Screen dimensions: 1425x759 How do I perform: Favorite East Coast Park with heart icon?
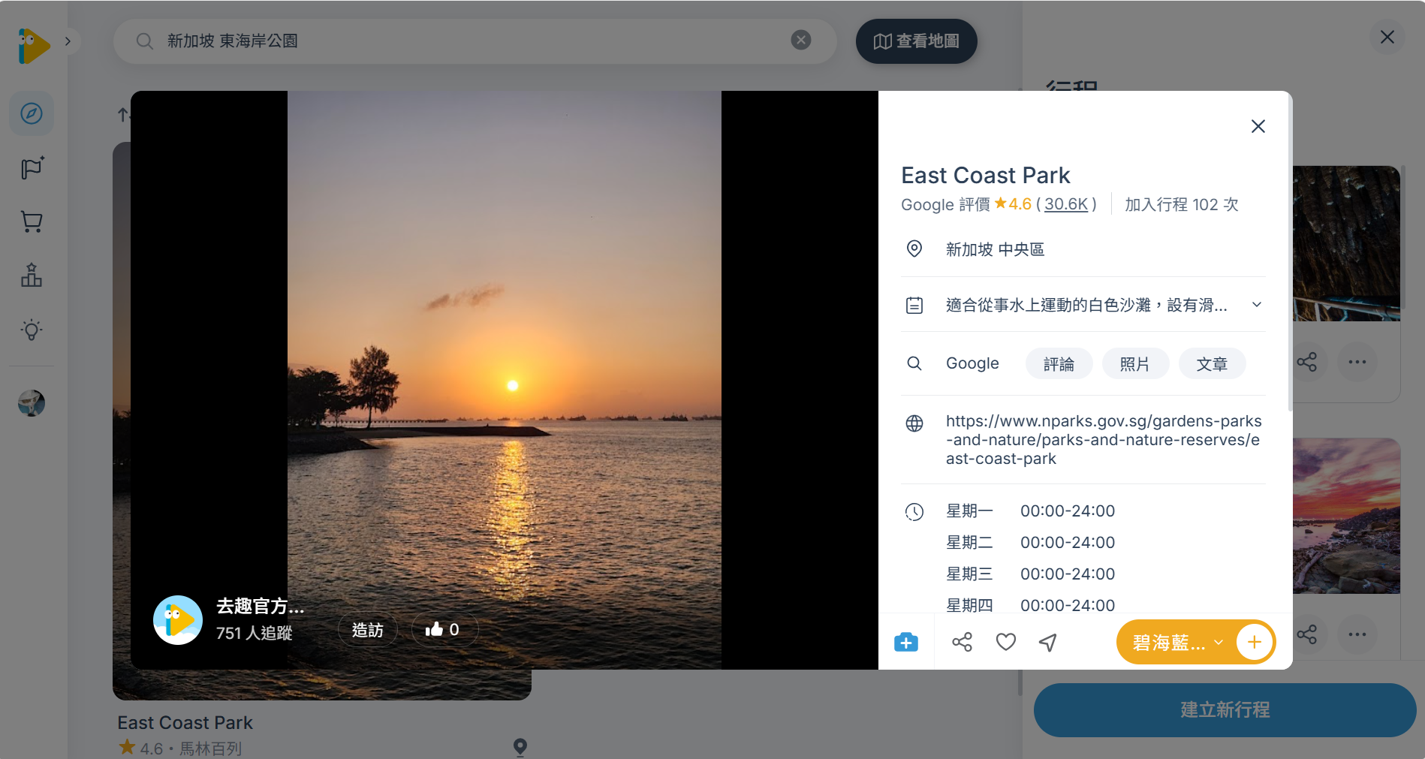click(x=1006, y=642)
